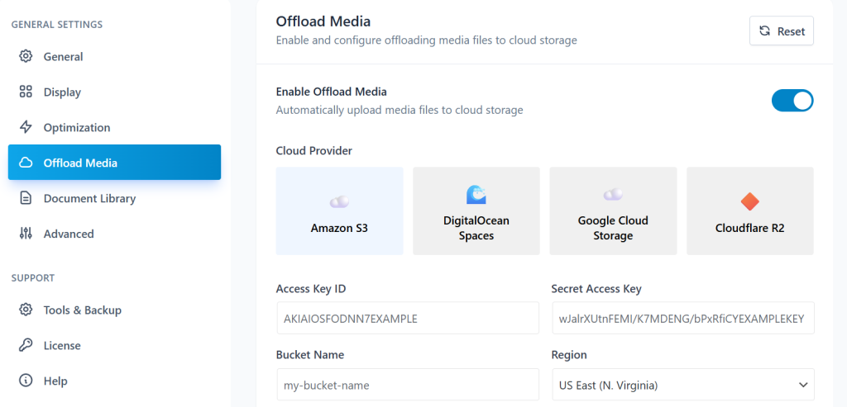Choose DigitalOcean Spaces provider card
Viewport: 847px width, 407px height.
click(476, 211)
